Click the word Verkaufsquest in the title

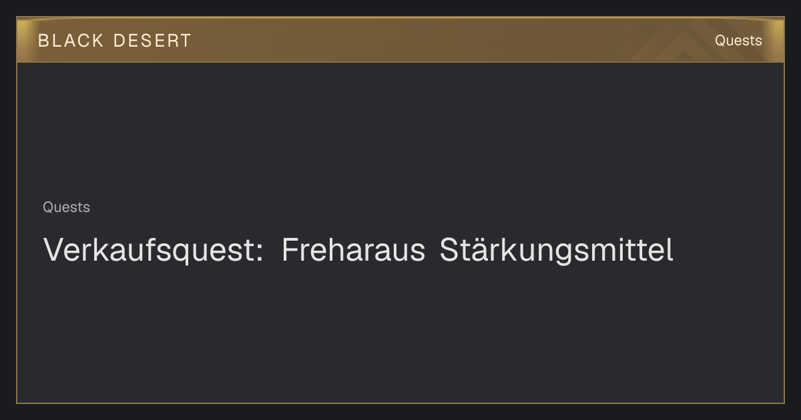[x=149, y=251]
